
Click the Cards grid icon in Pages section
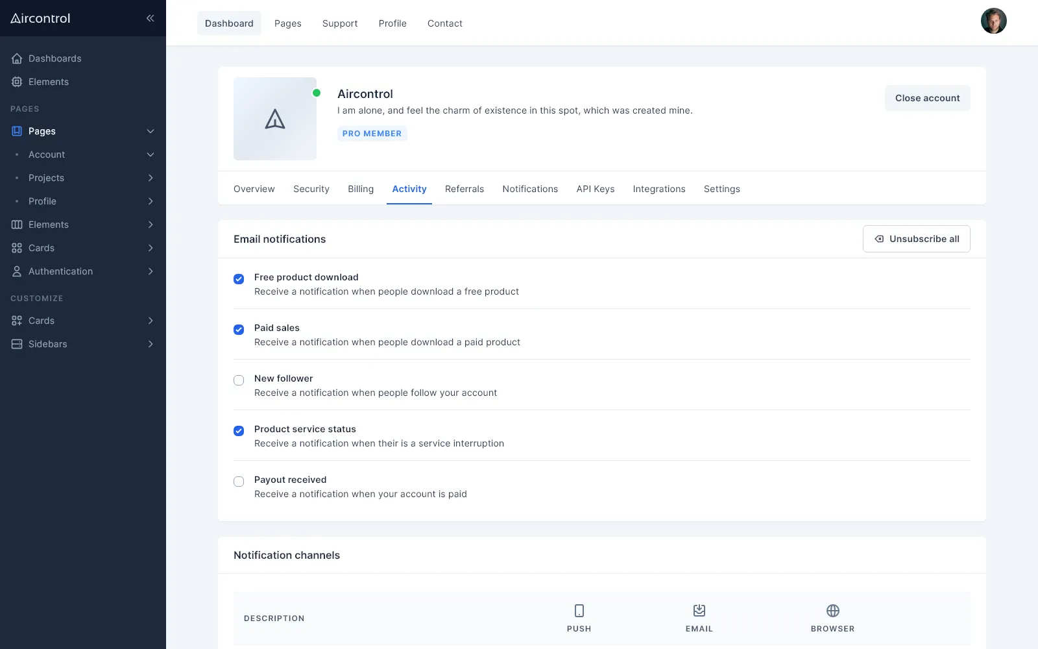[x=17, y=248]
